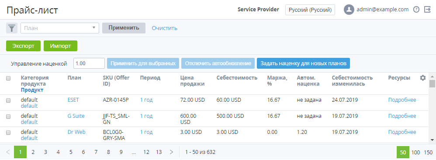
Task: Click the markup value input field
Action: point(89,63)
